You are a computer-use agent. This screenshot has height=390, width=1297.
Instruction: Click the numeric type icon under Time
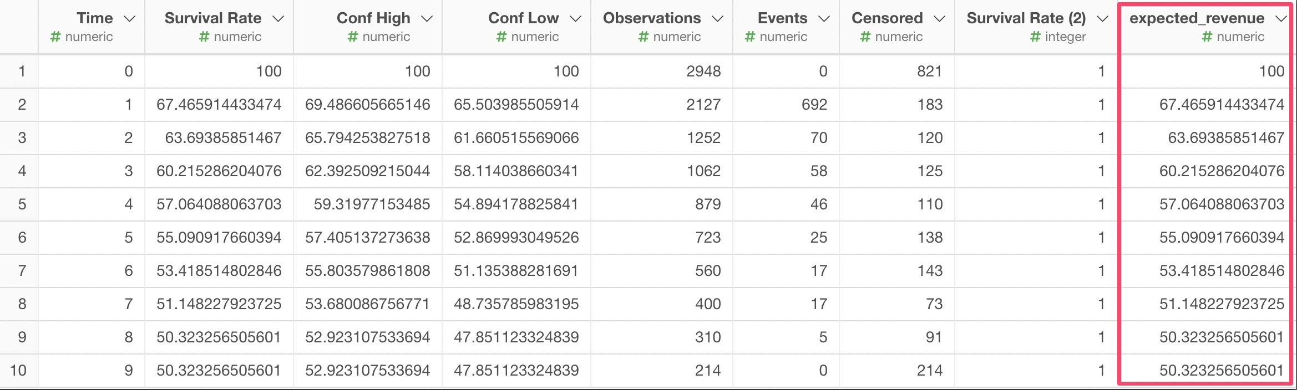(55, 37)
